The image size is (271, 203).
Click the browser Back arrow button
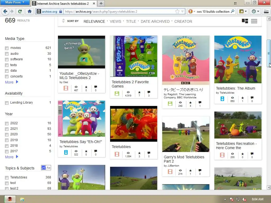5,12
